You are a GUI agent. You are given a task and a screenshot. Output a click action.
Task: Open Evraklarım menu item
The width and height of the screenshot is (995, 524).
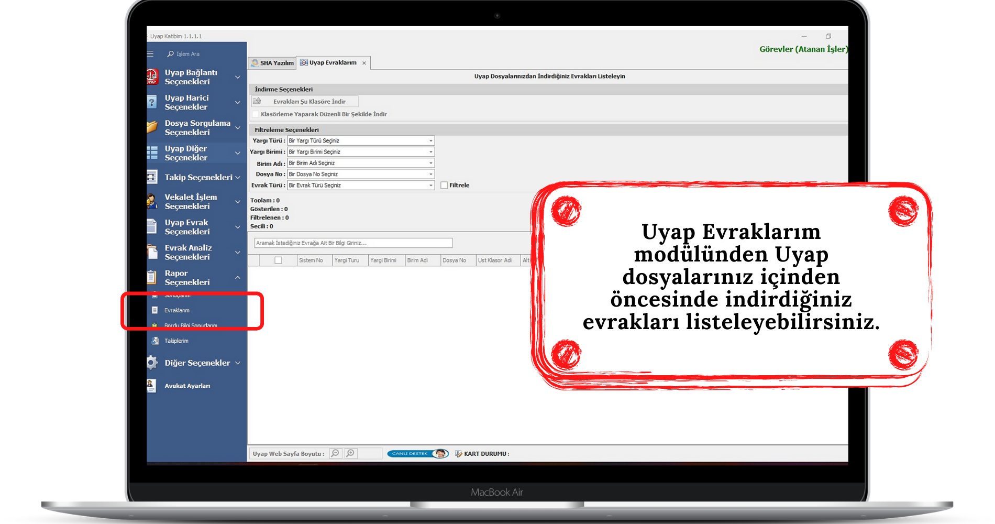pos(177,310)
